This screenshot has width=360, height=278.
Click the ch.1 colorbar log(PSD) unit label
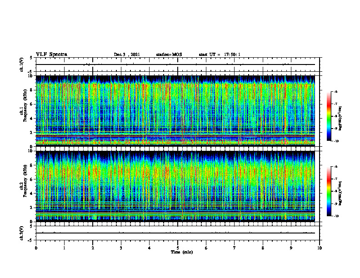click(x=340, y=119)
